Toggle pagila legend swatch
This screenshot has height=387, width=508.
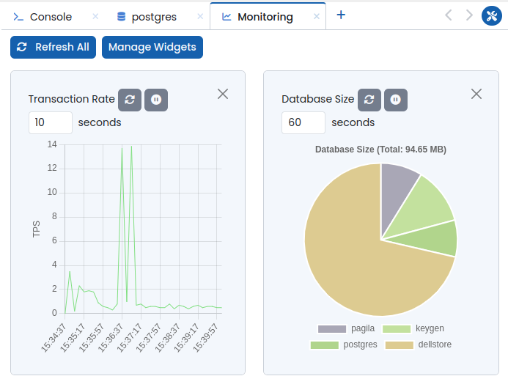tap(332, 329)
